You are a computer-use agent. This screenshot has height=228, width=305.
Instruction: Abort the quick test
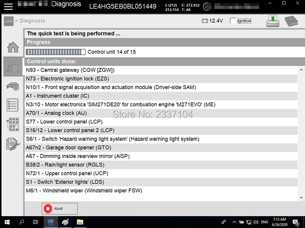60,209
